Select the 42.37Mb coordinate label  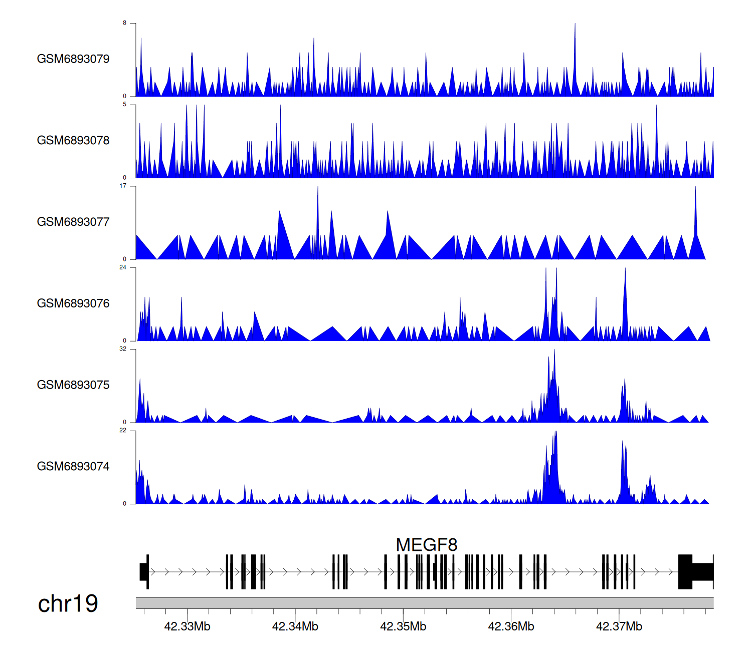click(619, 626)
